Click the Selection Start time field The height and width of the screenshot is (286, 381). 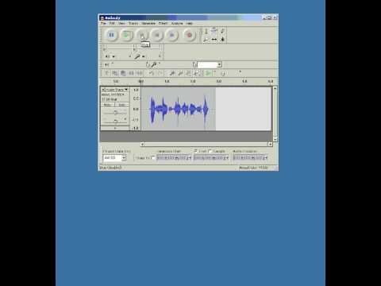click(x=174, y=158)
